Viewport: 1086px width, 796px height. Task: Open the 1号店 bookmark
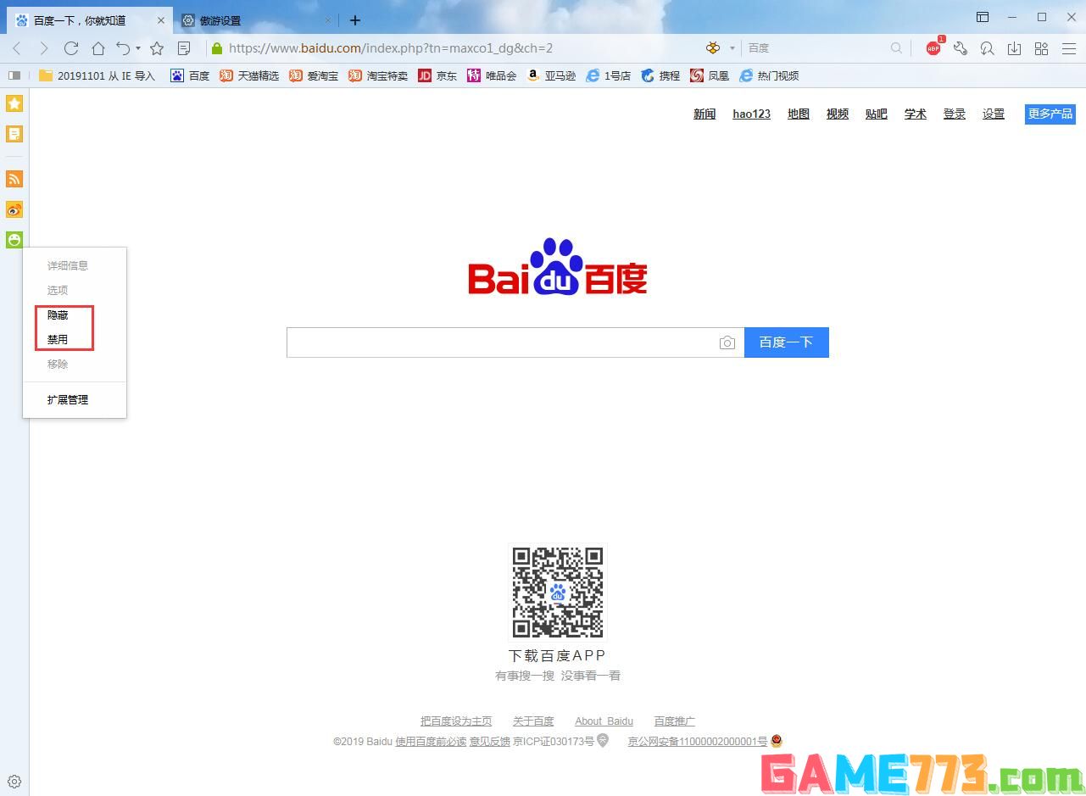point(609,75)
